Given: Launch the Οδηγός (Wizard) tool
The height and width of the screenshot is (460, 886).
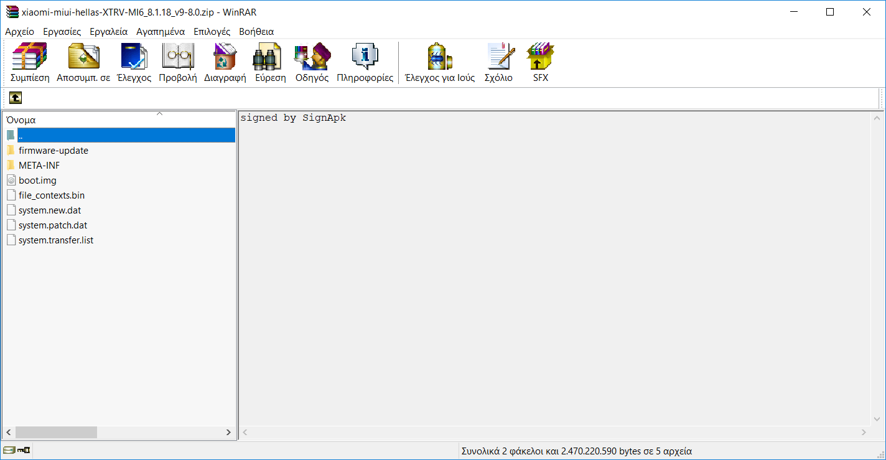Looking at the screenshot, I should pyautogui.click(x=312, y=57).
